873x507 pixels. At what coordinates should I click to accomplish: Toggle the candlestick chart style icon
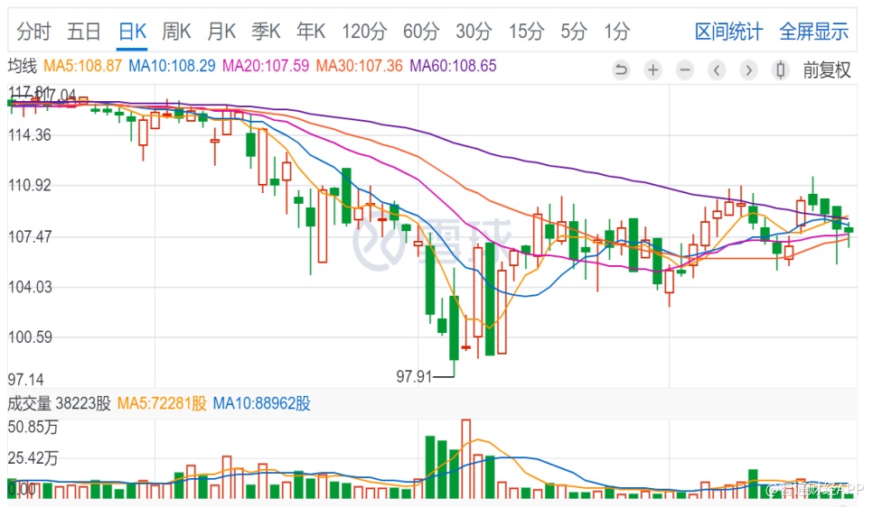coord(781,70)
